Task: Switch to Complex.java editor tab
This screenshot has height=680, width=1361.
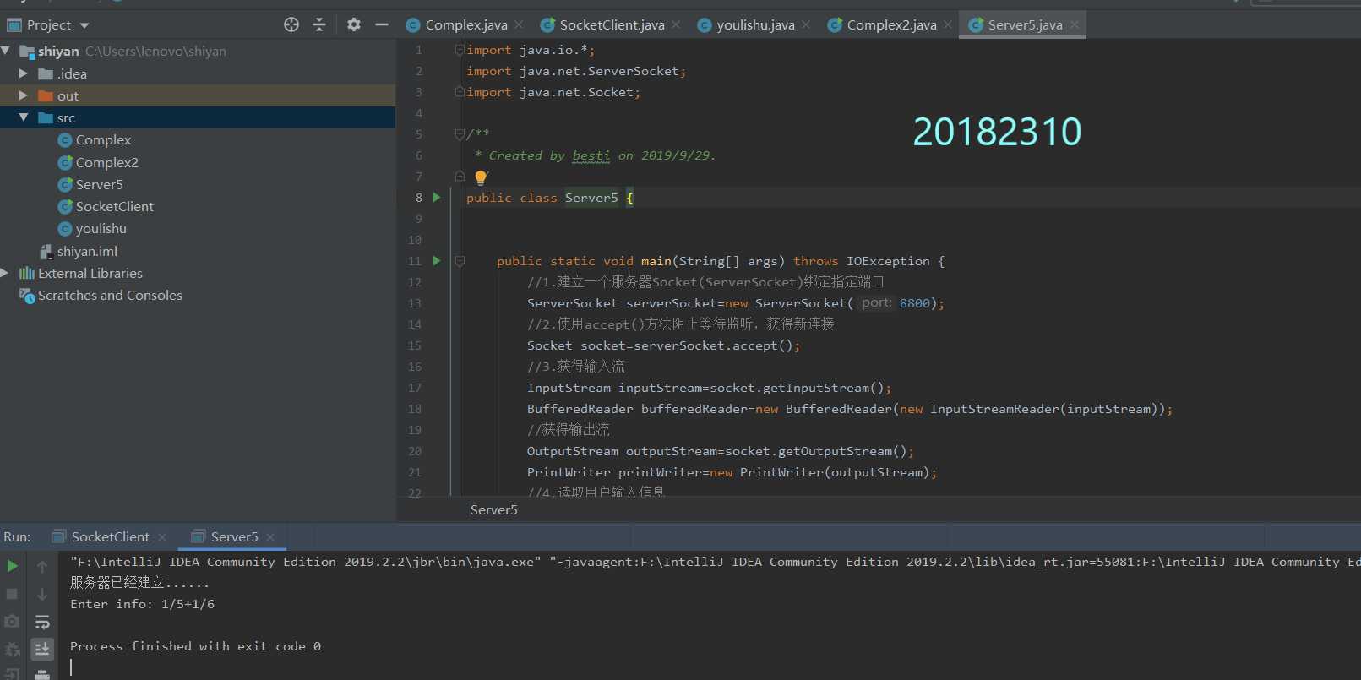Action: 465,24
